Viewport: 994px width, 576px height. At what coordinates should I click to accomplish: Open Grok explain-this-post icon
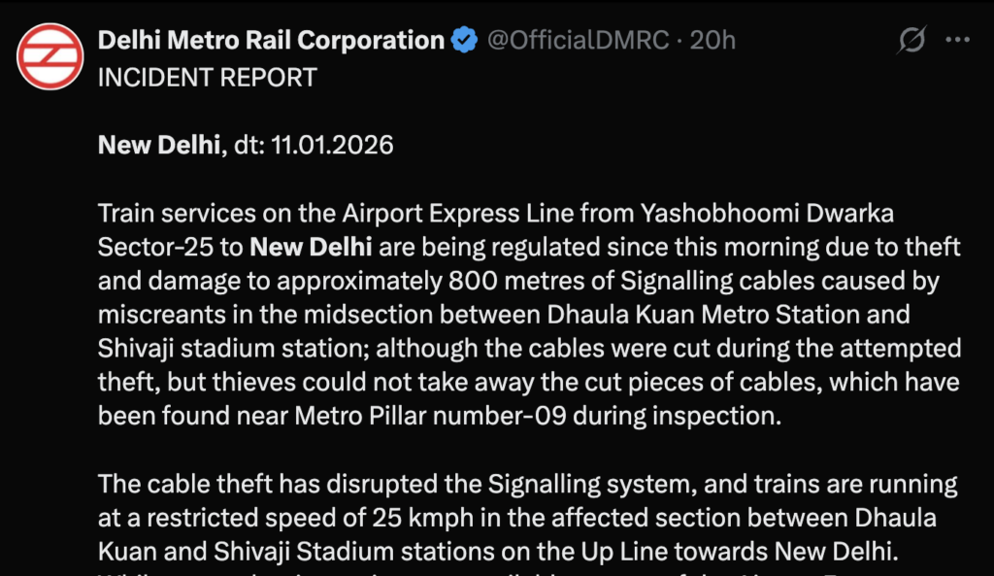tap(911, 41)
